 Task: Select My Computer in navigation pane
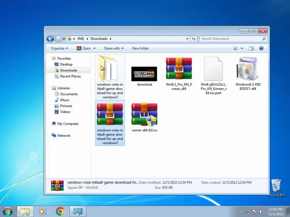tap(68, 124)
